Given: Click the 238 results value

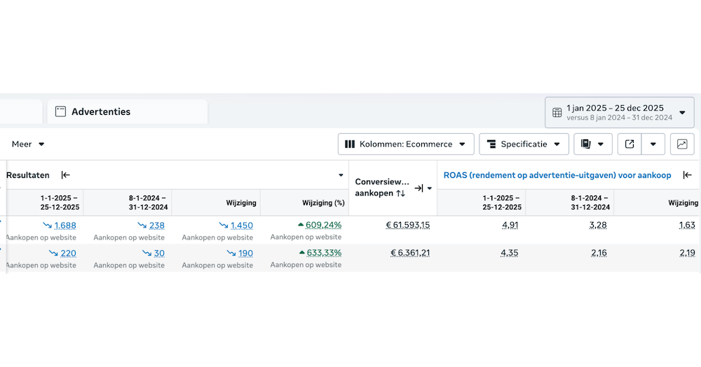Looking at the screenshot, I should (157, 226).
